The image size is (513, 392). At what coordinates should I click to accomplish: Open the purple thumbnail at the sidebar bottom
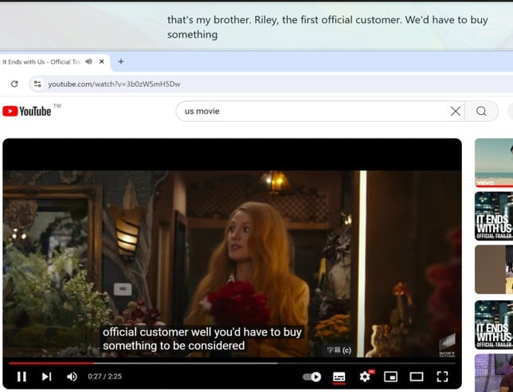click(x=494, y=373)
